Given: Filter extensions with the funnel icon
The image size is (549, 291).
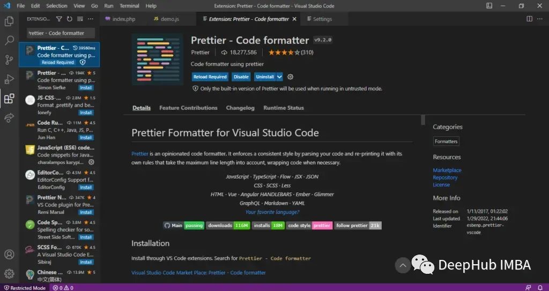Looking at the screenshot, I should [x=59, y=19].
